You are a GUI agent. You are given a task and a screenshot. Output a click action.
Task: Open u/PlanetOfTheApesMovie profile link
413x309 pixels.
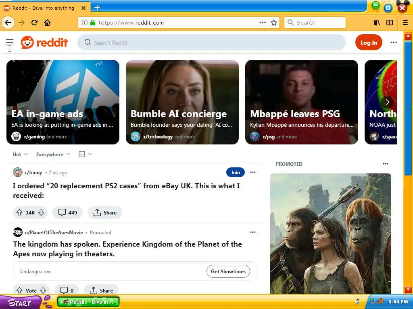54,232
